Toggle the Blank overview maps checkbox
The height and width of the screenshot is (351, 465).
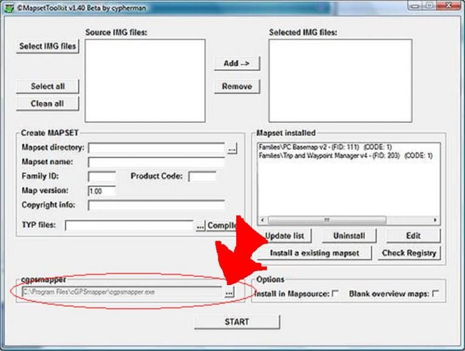coord(435,294)
